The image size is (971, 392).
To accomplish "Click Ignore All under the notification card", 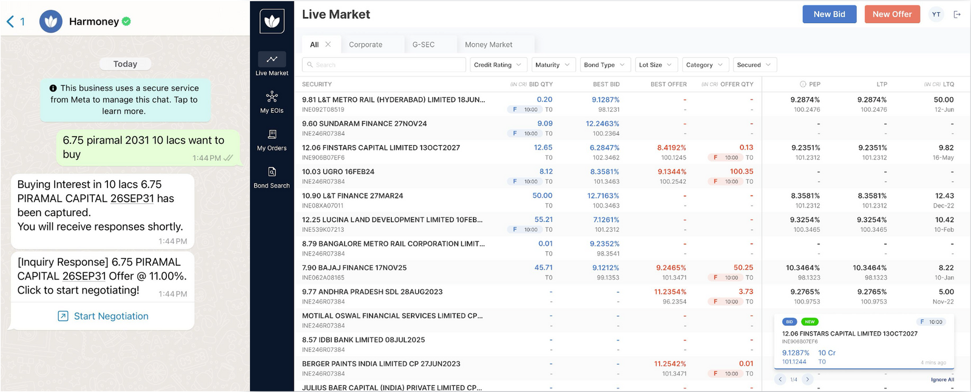I will pos(942,380).
